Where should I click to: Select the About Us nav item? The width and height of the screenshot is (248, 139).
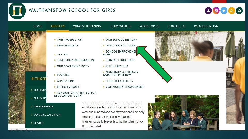58,26
